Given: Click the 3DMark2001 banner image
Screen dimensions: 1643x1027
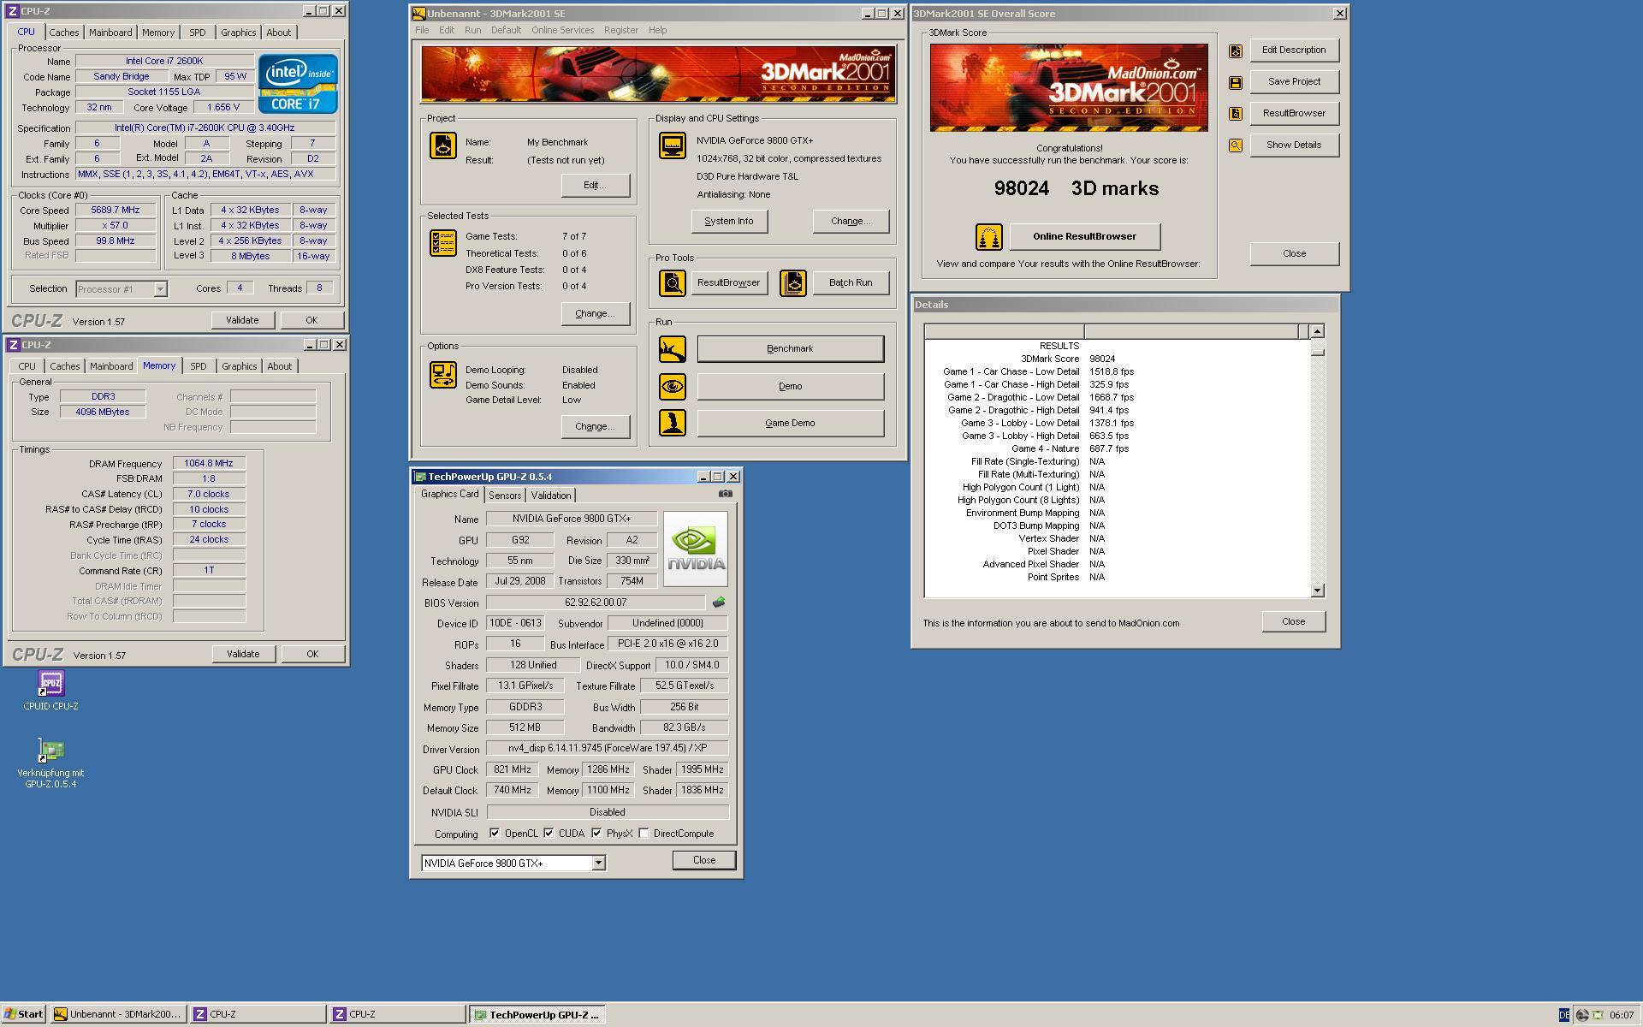Looking at the screenshot, I should (x=658, y=74).
